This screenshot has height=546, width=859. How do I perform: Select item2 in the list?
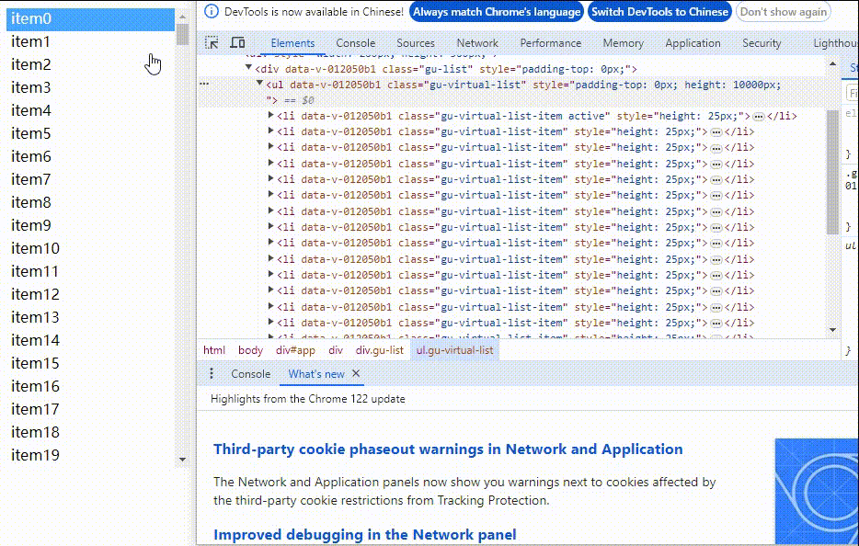click(90, 64)
